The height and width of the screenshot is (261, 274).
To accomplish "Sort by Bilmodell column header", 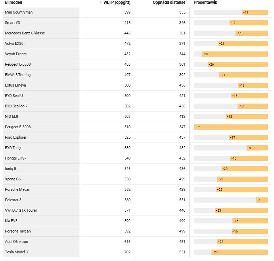I will pyautogui.click(x=14, y=2).
